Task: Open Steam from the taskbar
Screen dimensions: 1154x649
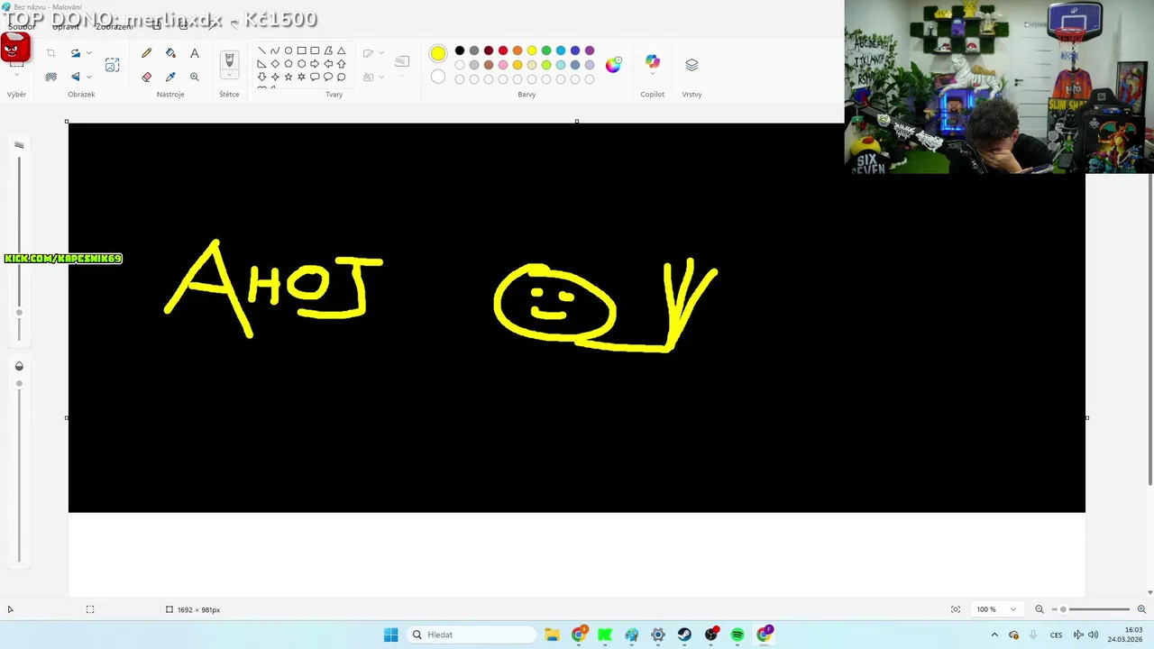Action: [x=684, y=635]
